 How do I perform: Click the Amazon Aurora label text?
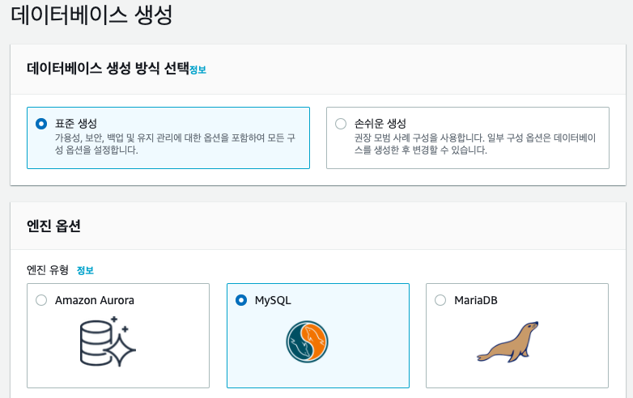(95, 300)
